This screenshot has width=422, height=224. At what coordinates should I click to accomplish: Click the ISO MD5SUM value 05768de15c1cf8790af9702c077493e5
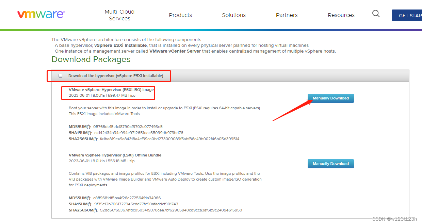128,127
